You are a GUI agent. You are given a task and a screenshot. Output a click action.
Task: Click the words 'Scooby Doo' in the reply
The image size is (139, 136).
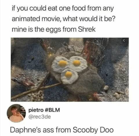(93, 130)
